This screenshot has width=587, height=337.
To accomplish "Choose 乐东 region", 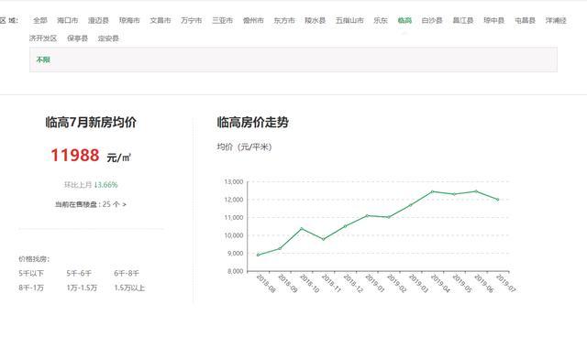I will pyautogui.click(x=381, y=20).
